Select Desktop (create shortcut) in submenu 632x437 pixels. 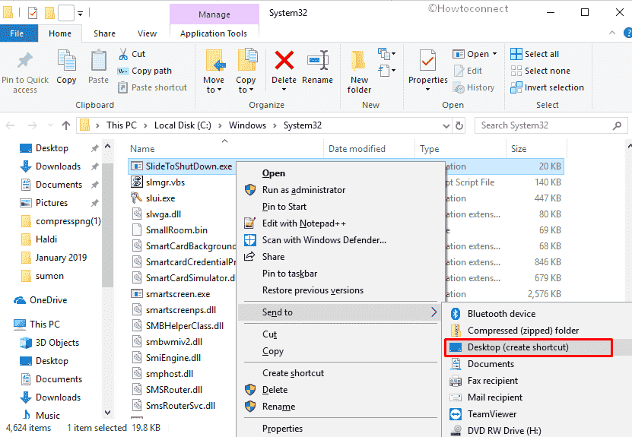click(528, 347)
